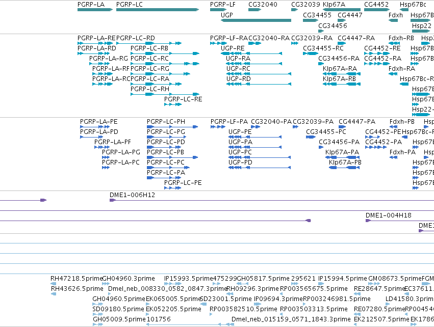Open EST RE07280.5prime
The image size is (434, 327).
tap(379, 309)
